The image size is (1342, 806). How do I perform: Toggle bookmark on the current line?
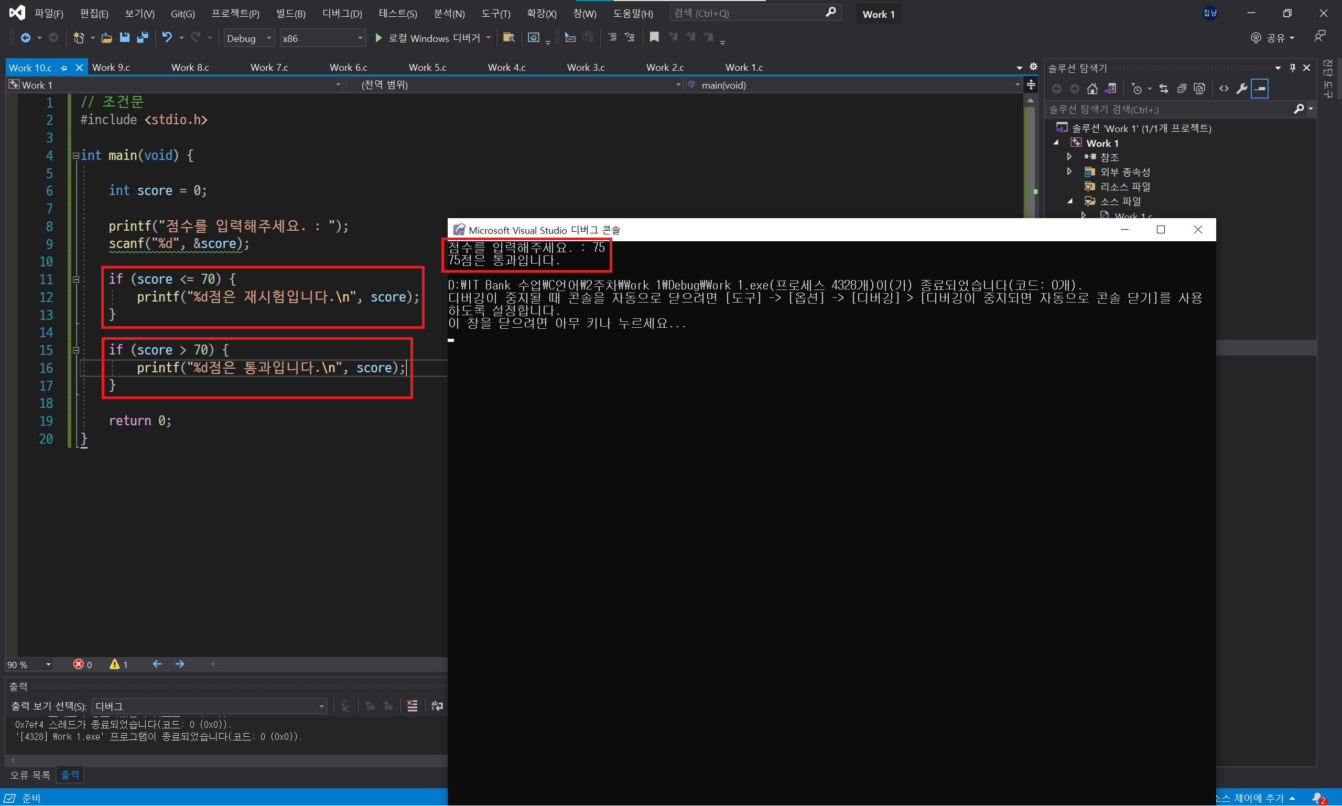click(654, 37)
